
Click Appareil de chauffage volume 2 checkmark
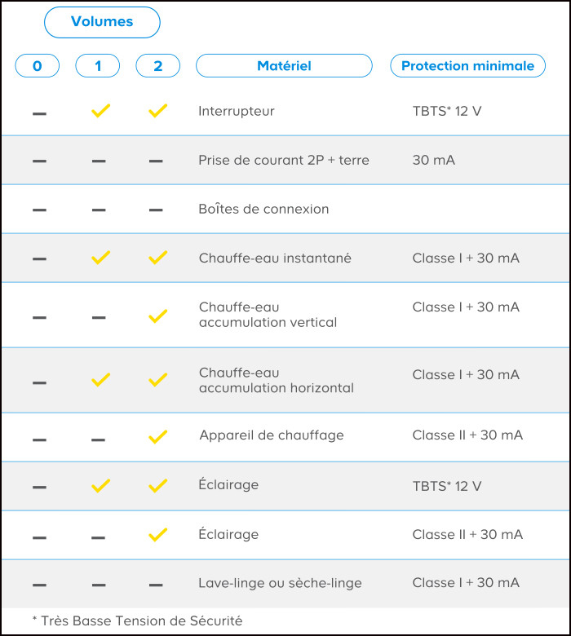[157, 437]
